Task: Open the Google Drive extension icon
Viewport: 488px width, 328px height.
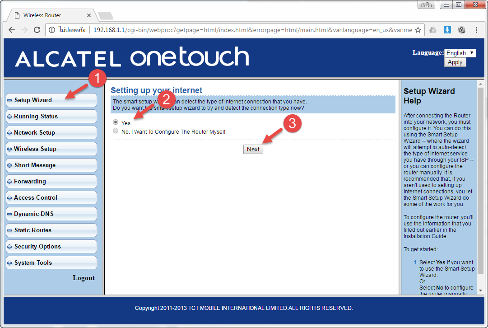Action: [x=433, y=30]
